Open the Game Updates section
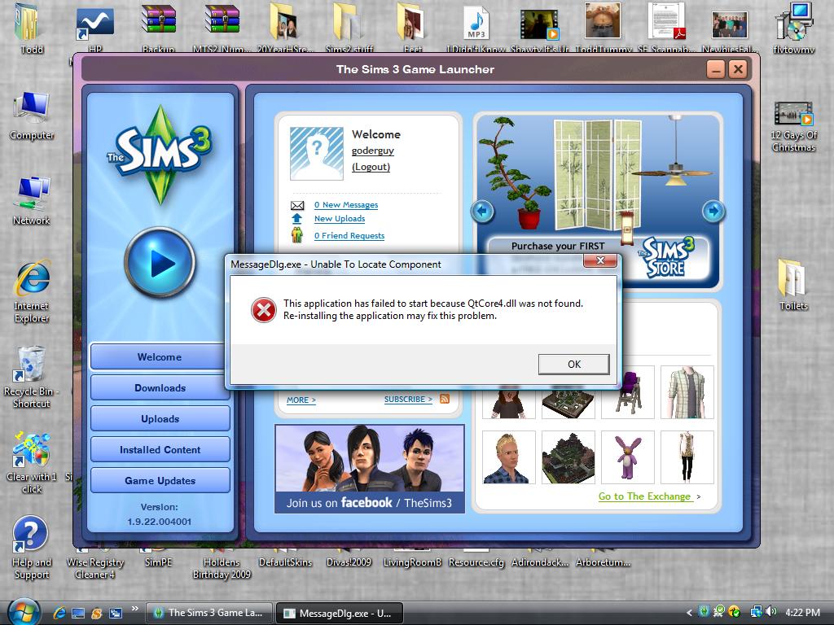Image resolution: width=834 pixels, height=625 pixels. click(x=160, y=480)
